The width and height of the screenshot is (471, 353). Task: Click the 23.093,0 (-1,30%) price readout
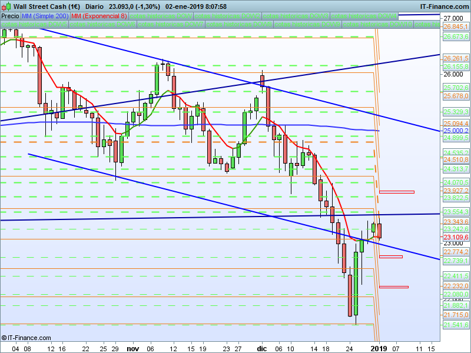tap(134, 6)
